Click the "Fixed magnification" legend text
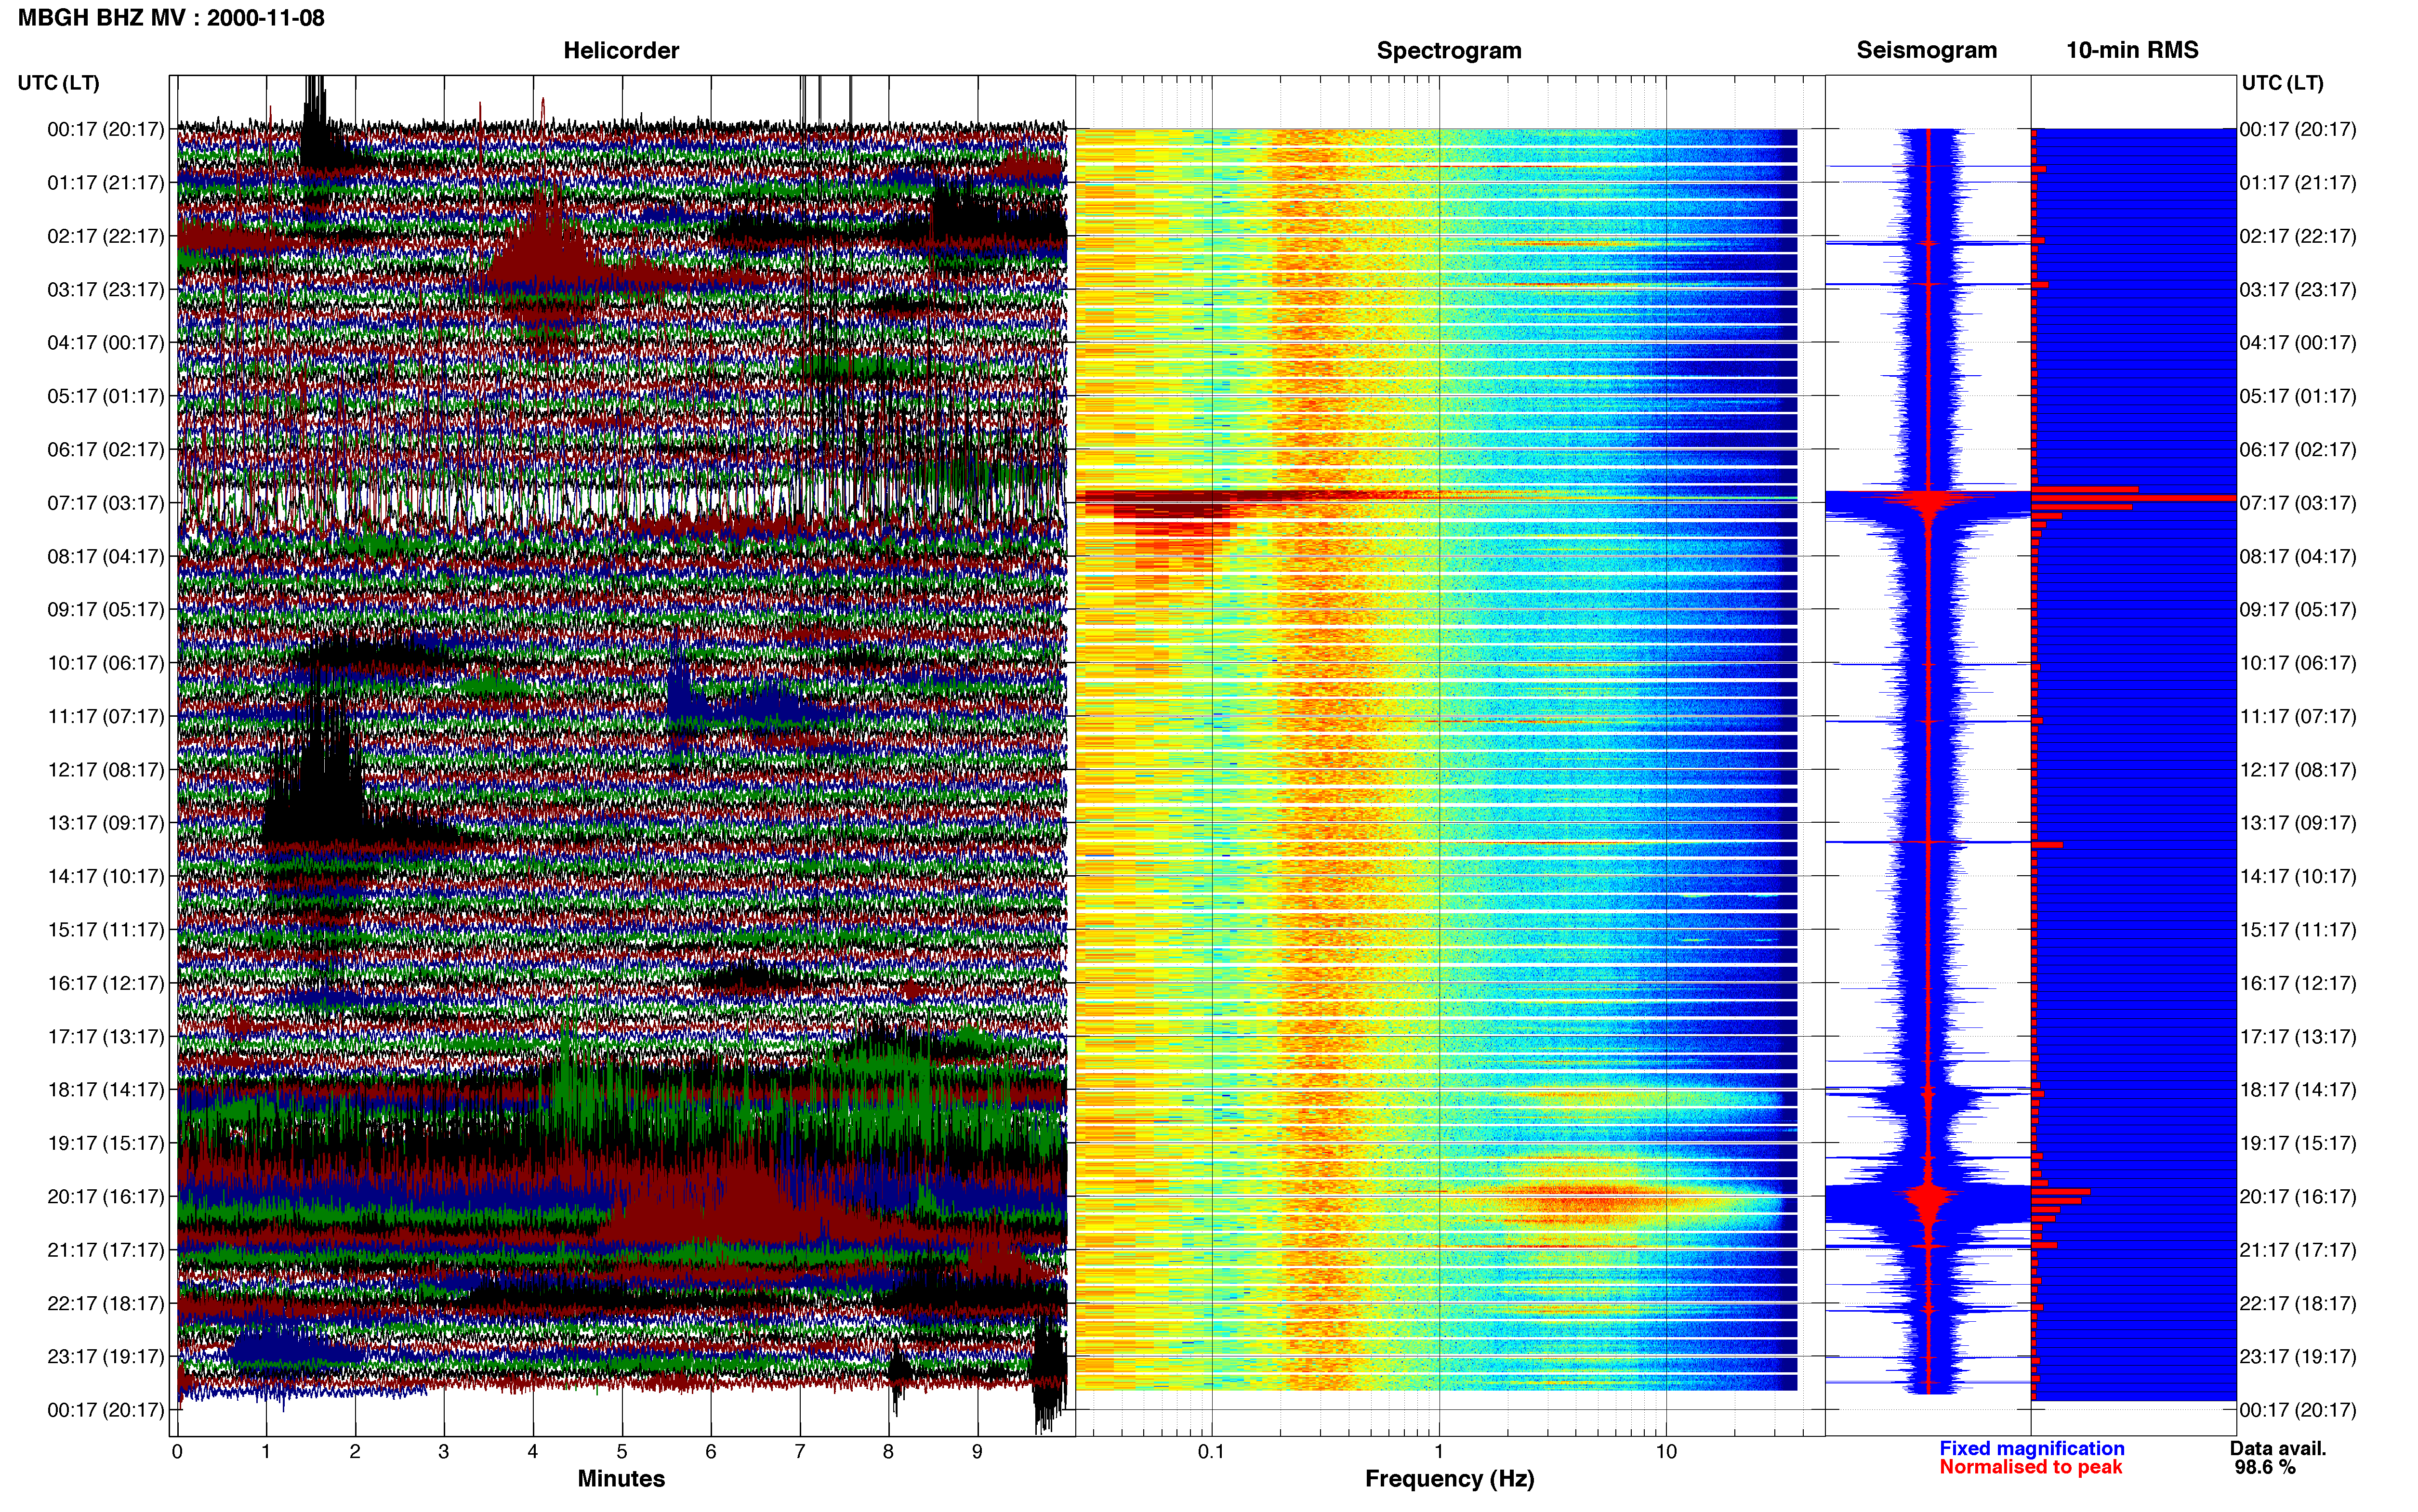This screenshot has width=2418, height=1512. (2031, 1448)
